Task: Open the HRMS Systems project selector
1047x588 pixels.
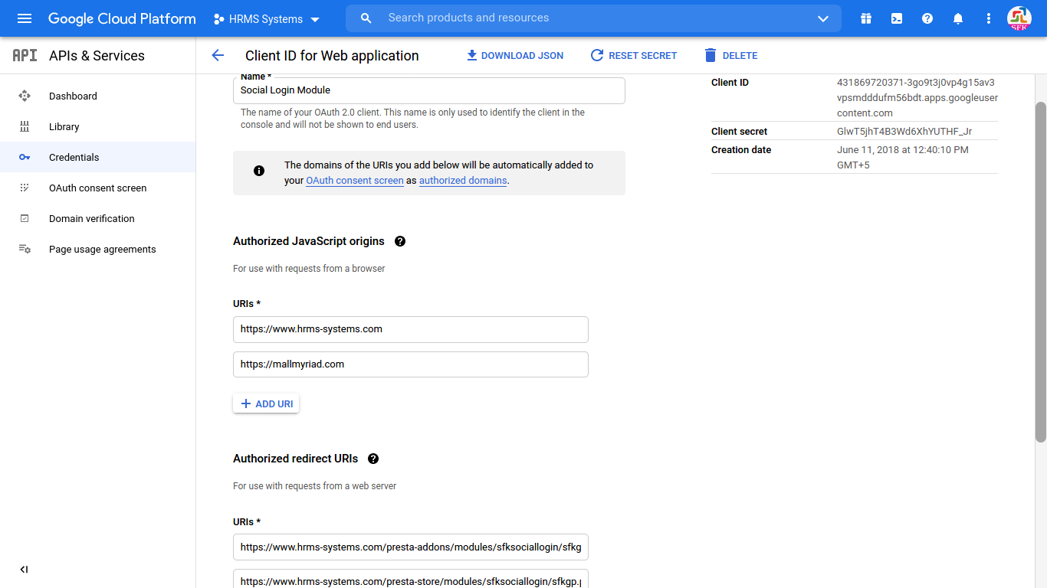Action: pos(267,19)
